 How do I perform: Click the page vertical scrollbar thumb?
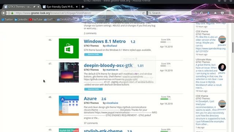tap(233, 48)
